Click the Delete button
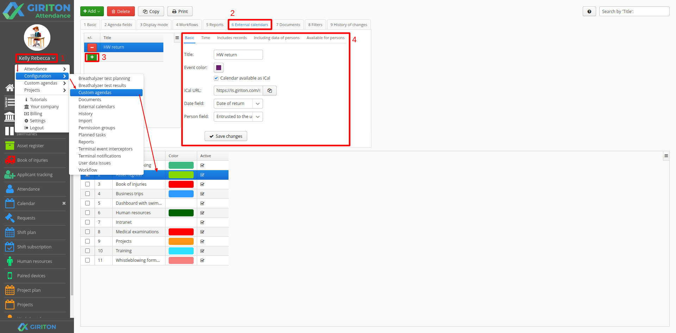 tap(121, 11)
